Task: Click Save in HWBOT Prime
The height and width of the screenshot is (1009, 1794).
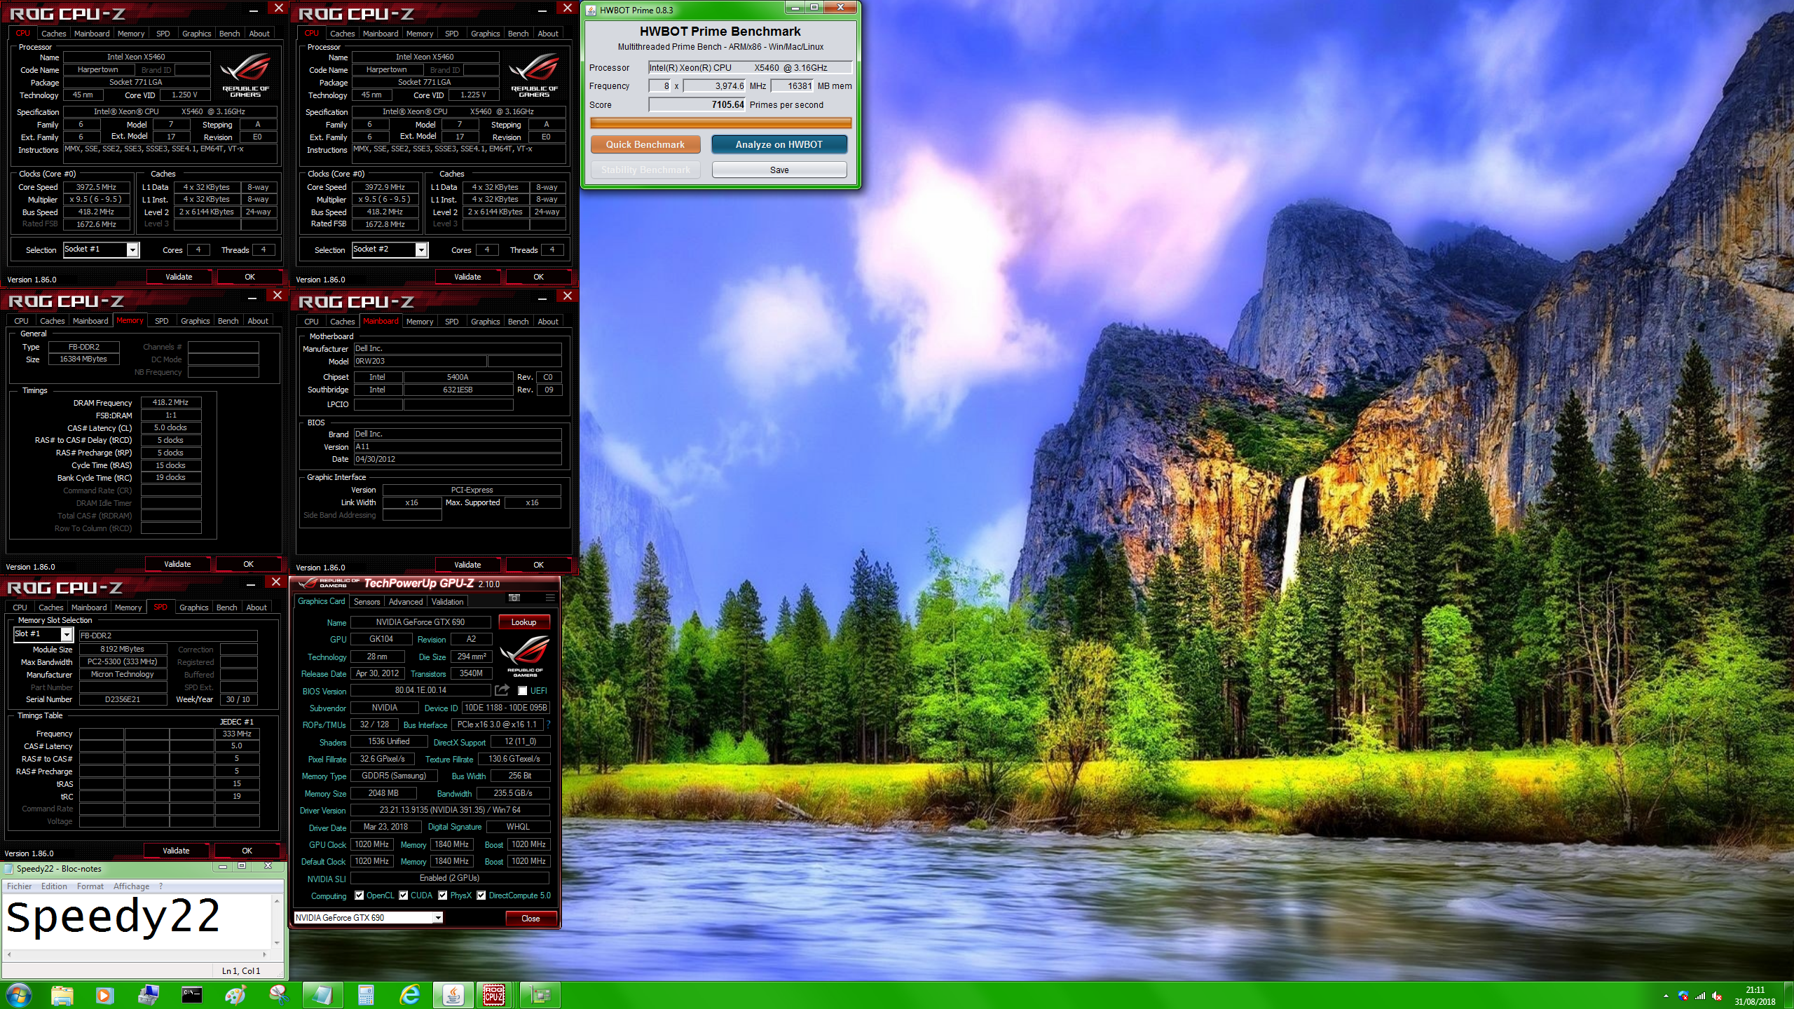Action: pyautogui.click(x=779, y=170)
